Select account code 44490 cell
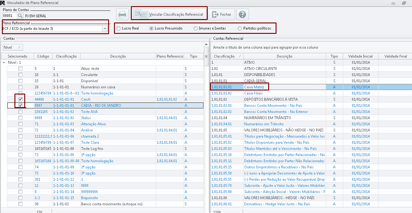 pyautogui.click(x=43, y=99)
